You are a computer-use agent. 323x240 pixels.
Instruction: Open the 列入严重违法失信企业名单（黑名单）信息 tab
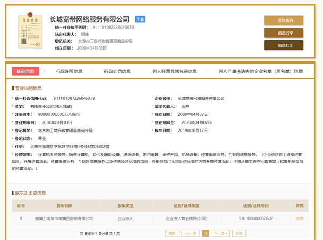coord(261,71)
